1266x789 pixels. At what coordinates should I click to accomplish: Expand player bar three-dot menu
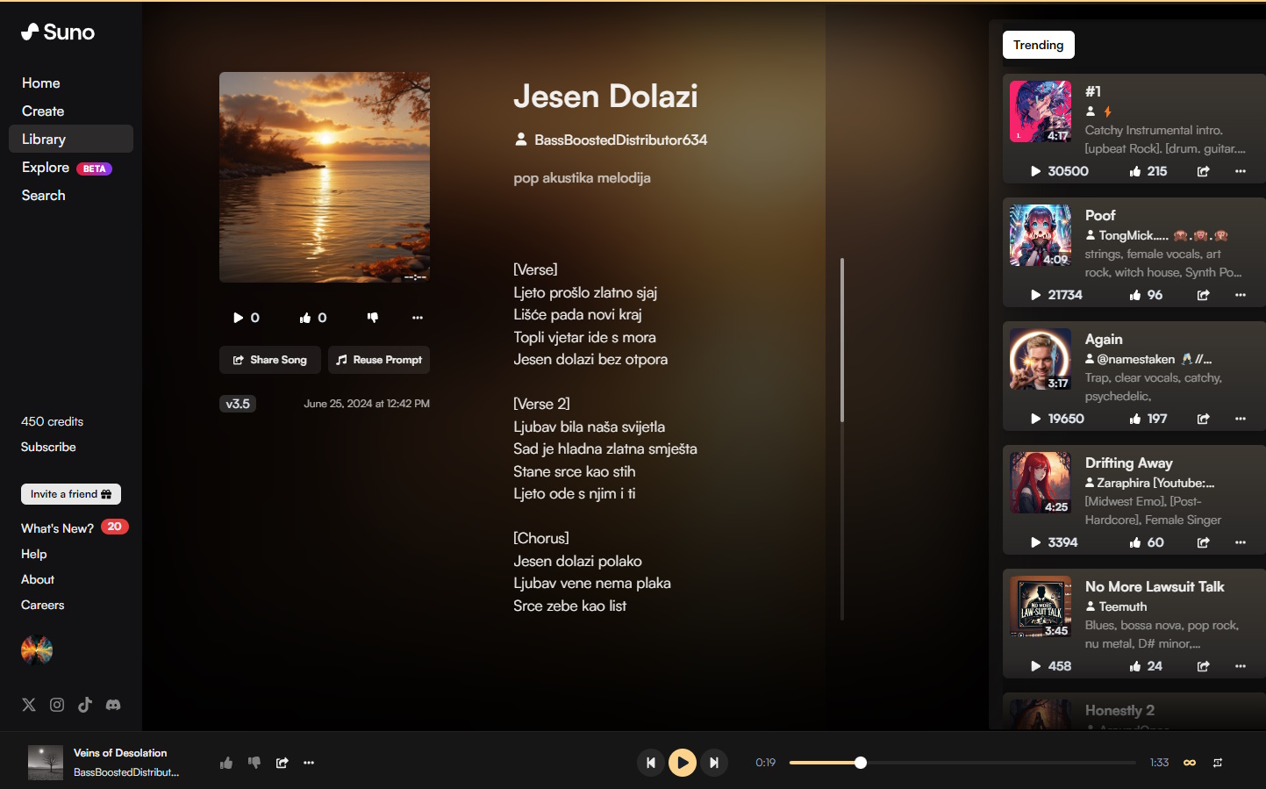pyautogui.click(x=309, y=763)
